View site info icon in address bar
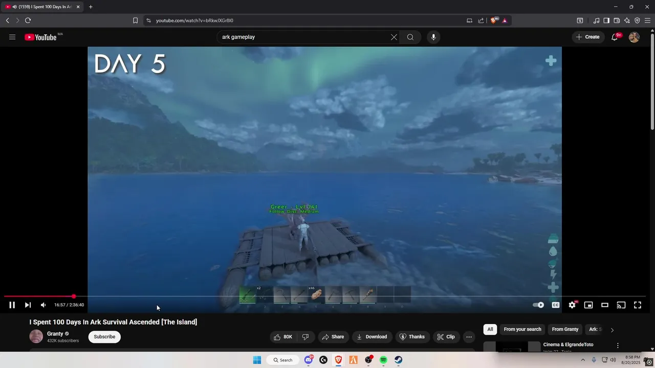655x368 pixels. [x=148, y=20]
